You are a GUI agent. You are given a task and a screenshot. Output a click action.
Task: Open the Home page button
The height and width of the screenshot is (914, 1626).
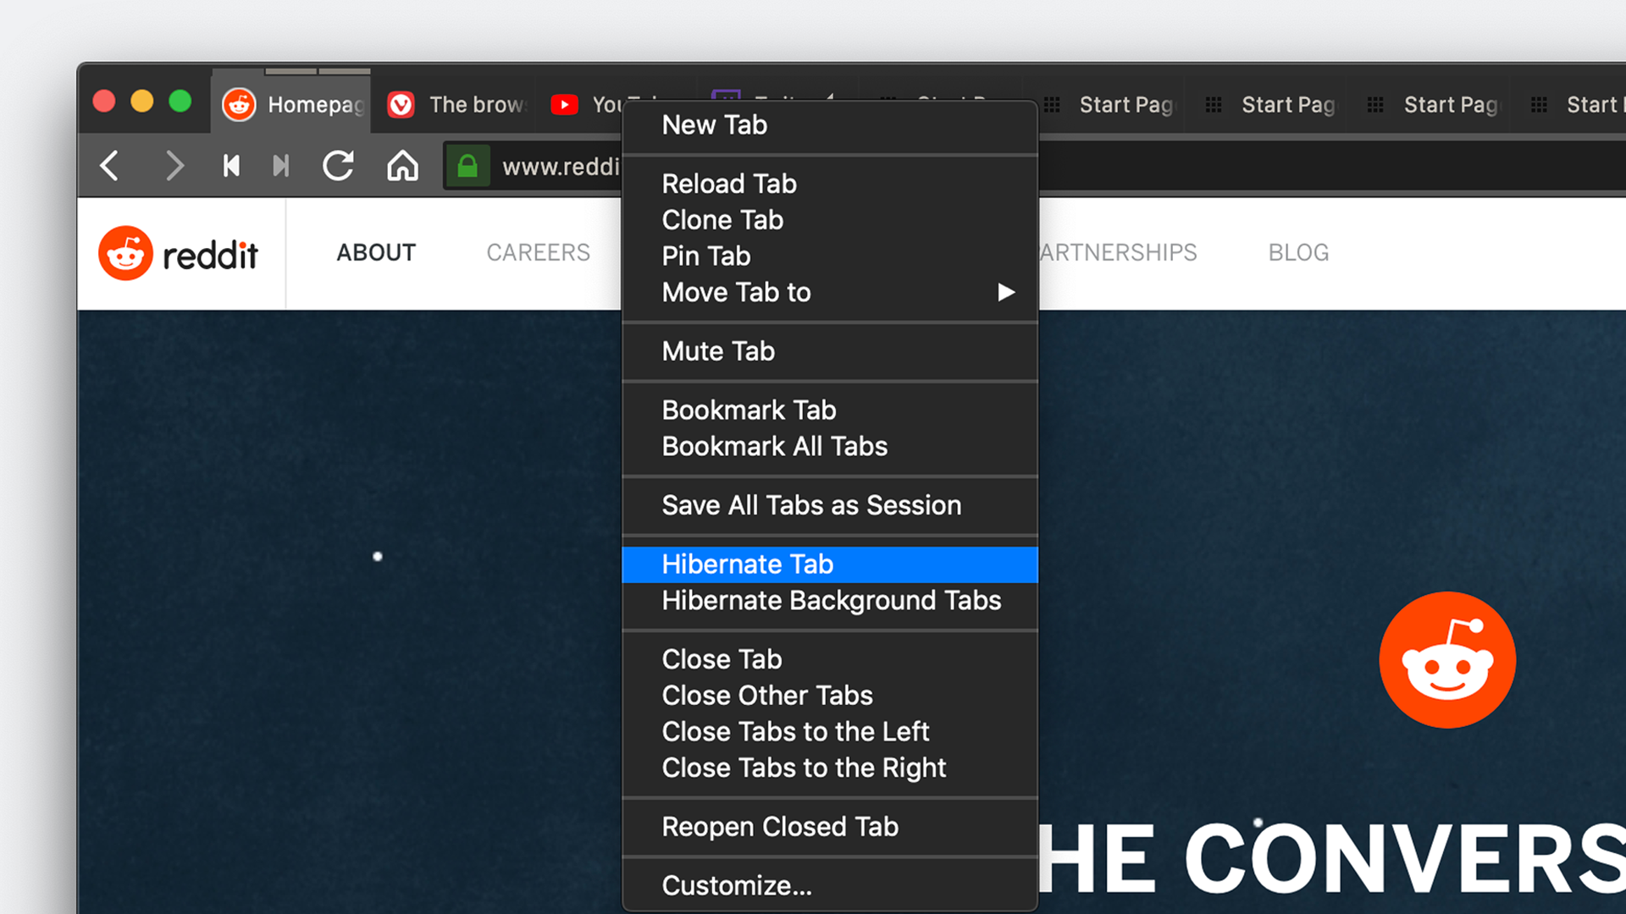tap(402, 166)
